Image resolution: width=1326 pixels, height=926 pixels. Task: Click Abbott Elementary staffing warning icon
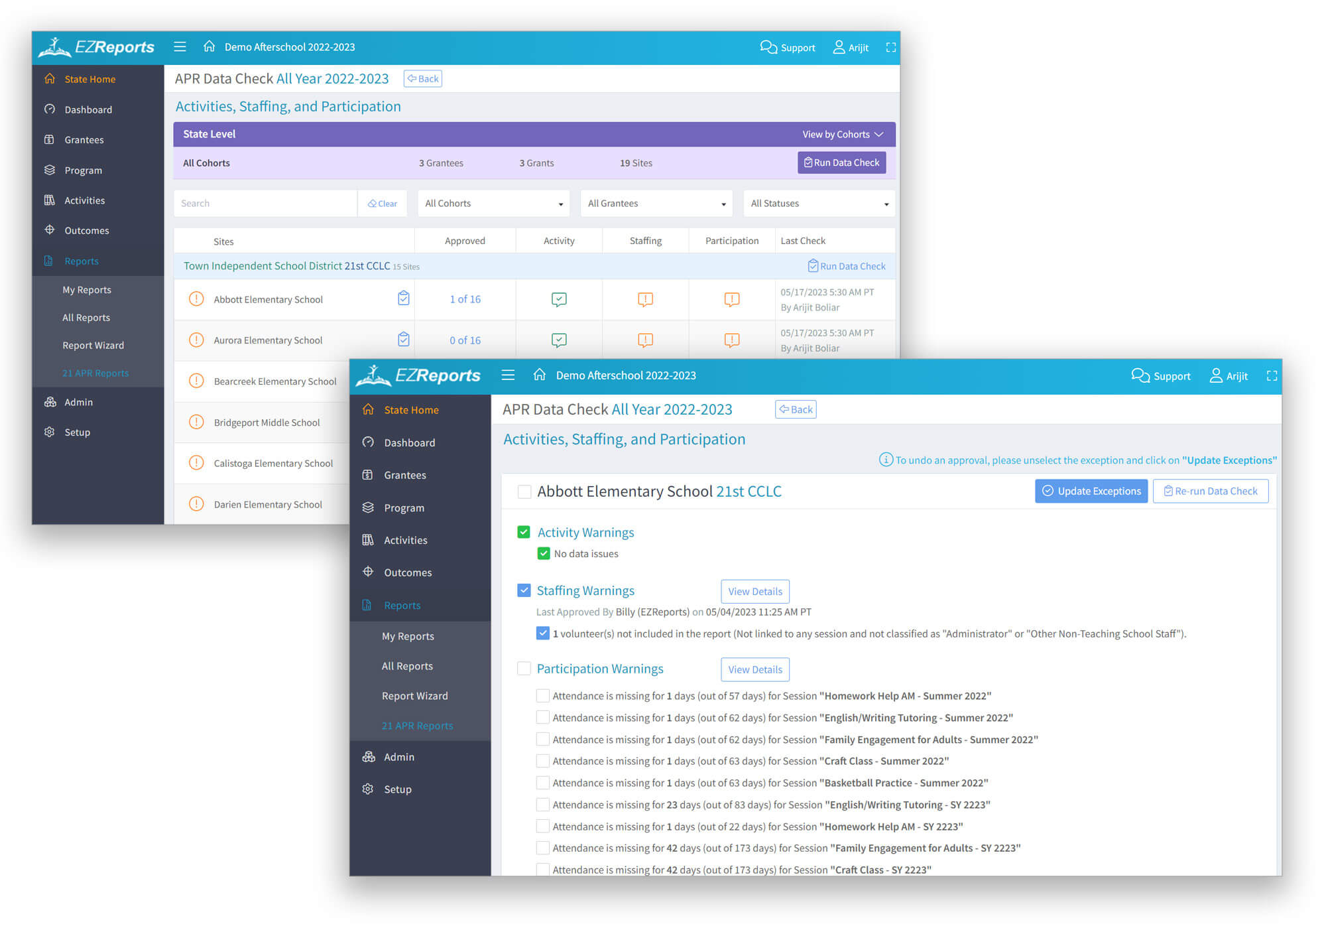(x=645, y=300)
